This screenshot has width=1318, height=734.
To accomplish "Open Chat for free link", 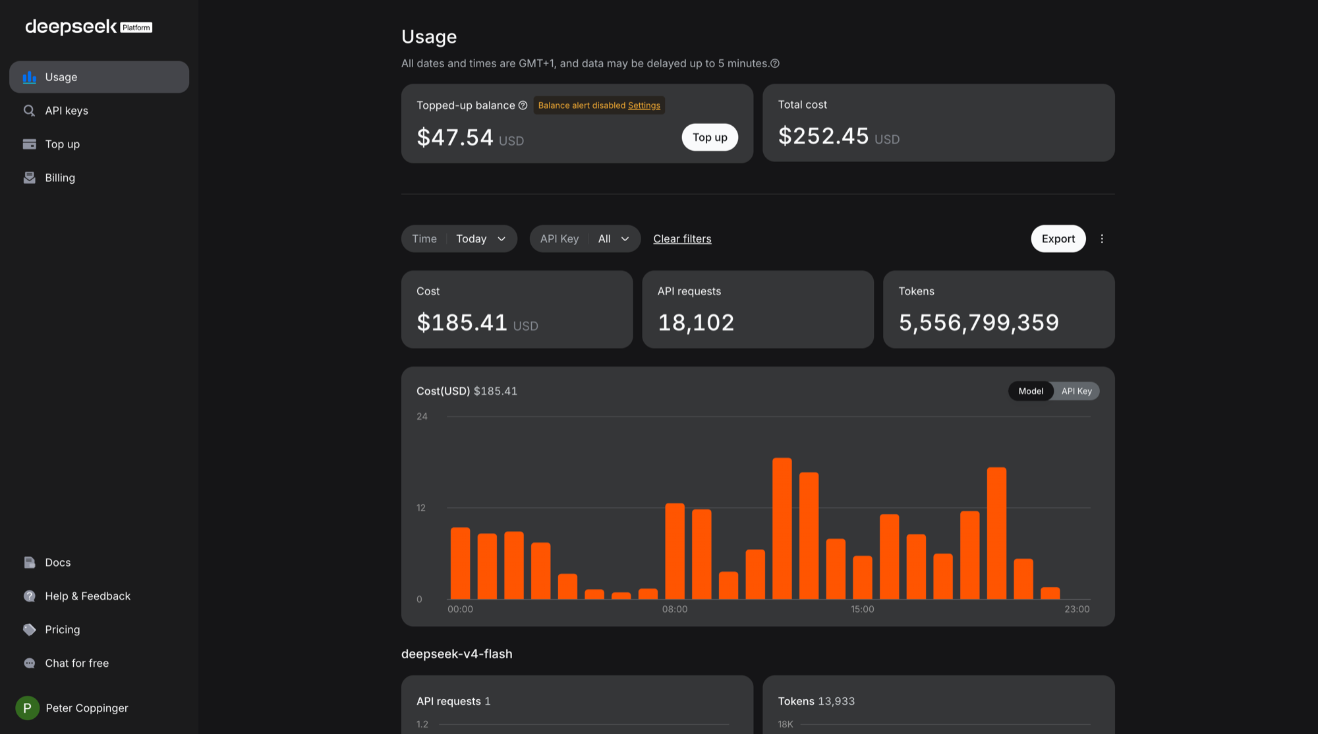I will 99,663.
